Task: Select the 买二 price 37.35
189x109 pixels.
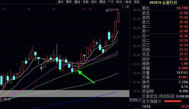Action: tap(184, 41)
